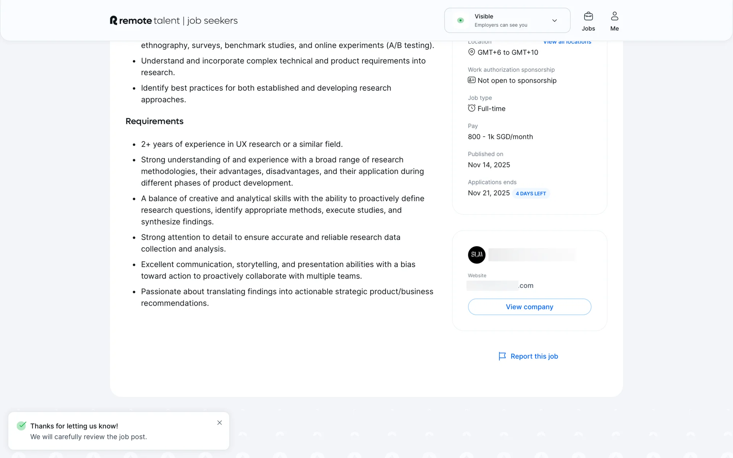733x458 pixels.
Task: Open the Me profile icon
Action: [x=614, y=16]
